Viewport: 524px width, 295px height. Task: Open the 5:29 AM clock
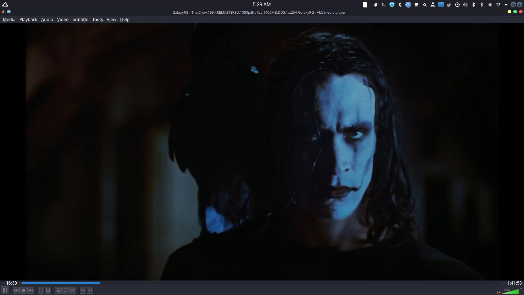pos(261,4)
